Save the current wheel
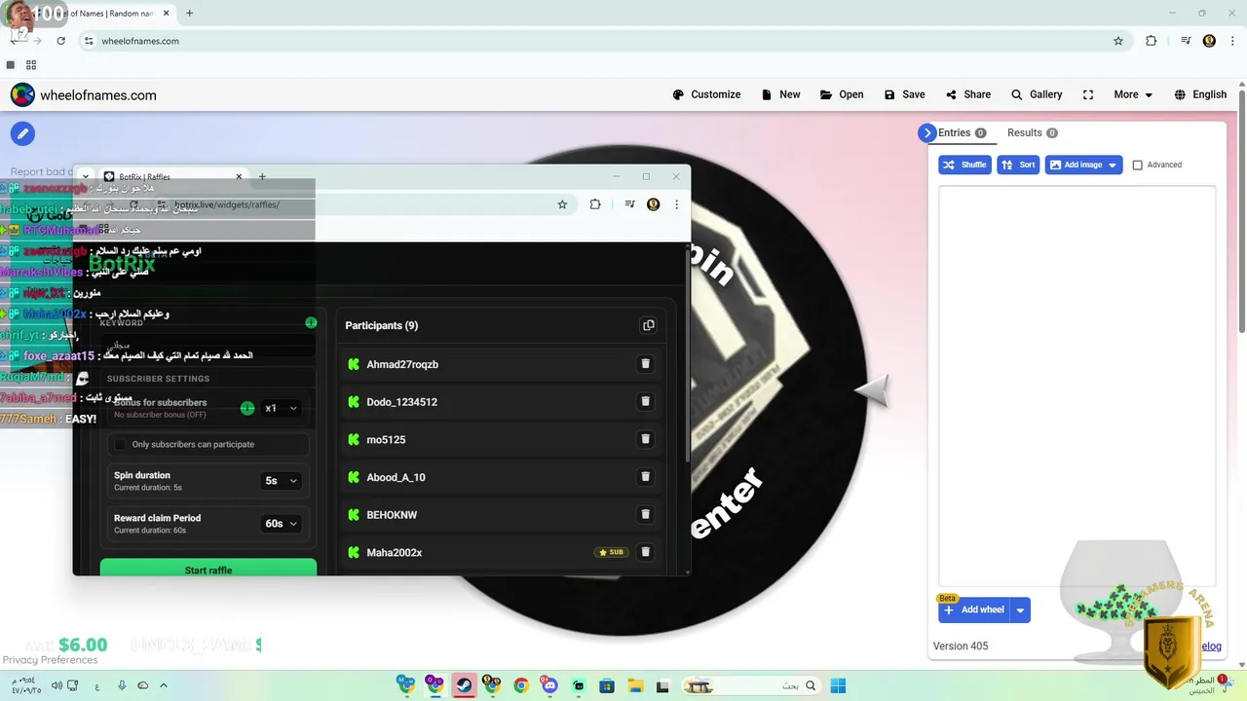Viewport: 1247px width, 701px height. coord(904,94)
